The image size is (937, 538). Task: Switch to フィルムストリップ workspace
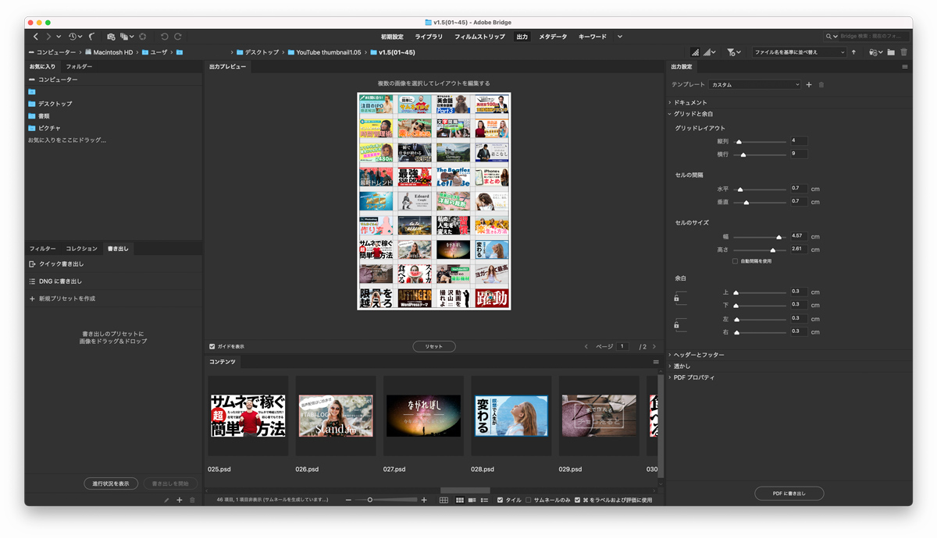click(479, 37)
